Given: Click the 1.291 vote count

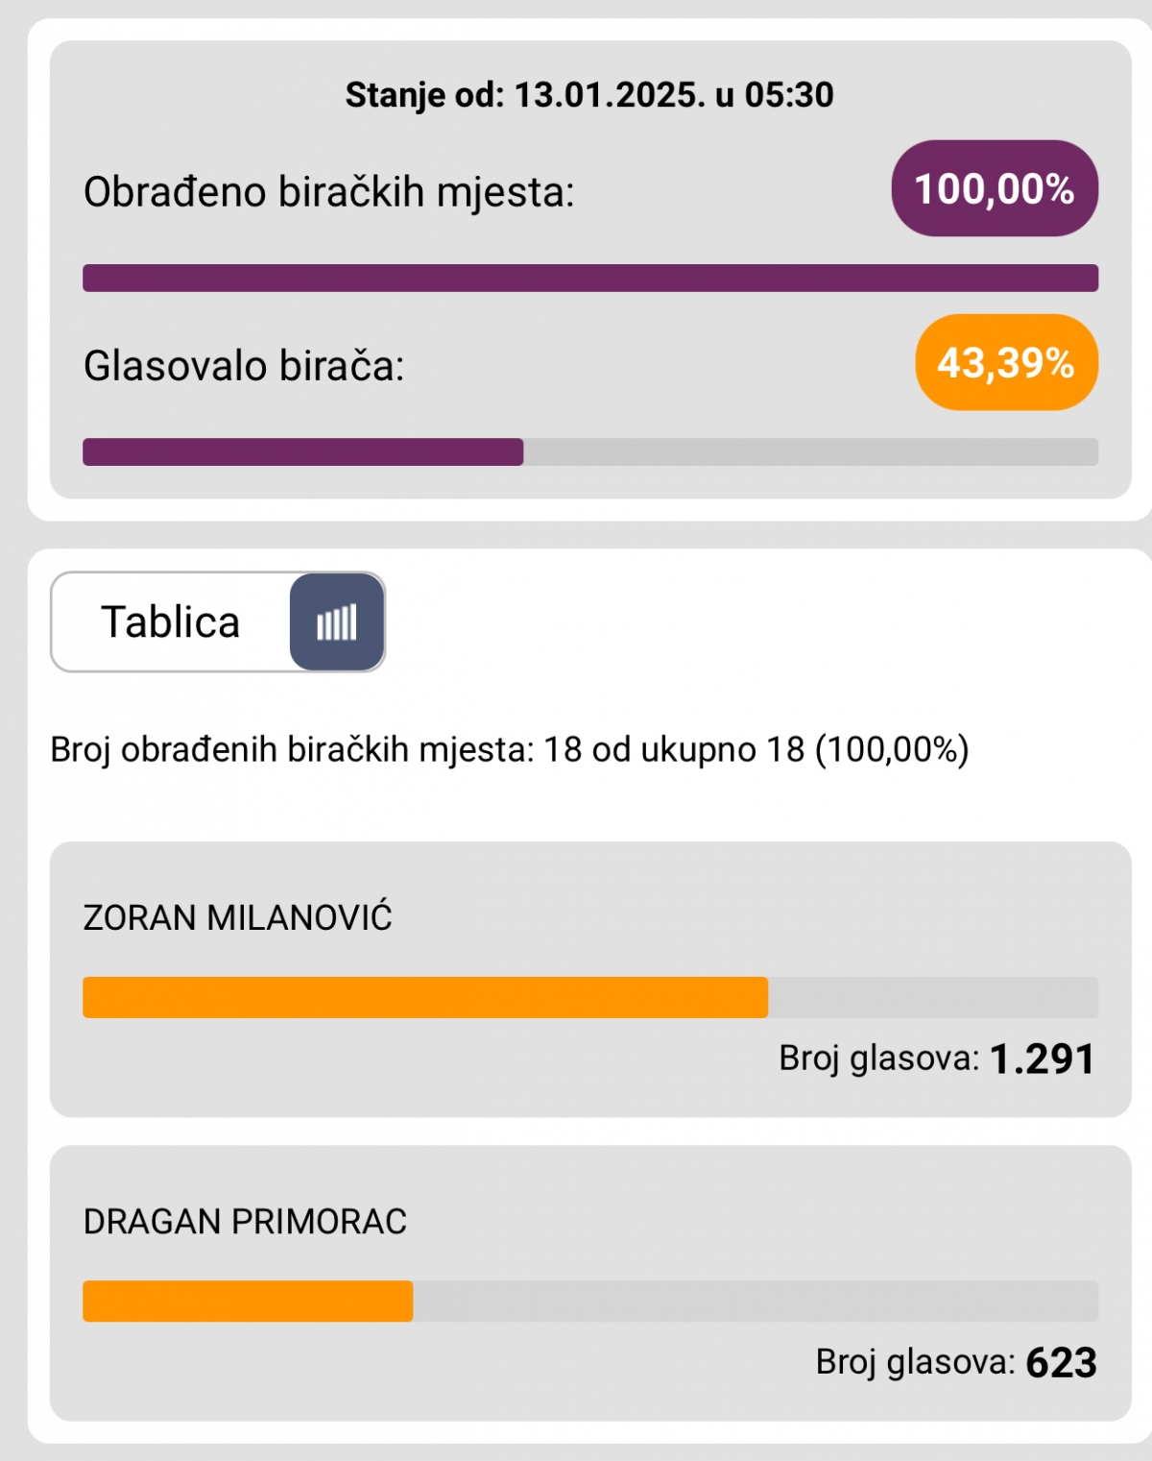Looking at the screenshot, I should tap(1042, 1059).
